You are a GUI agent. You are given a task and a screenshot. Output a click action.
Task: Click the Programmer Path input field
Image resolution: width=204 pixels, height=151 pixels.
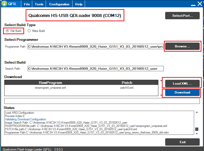(x=95, y=47)
